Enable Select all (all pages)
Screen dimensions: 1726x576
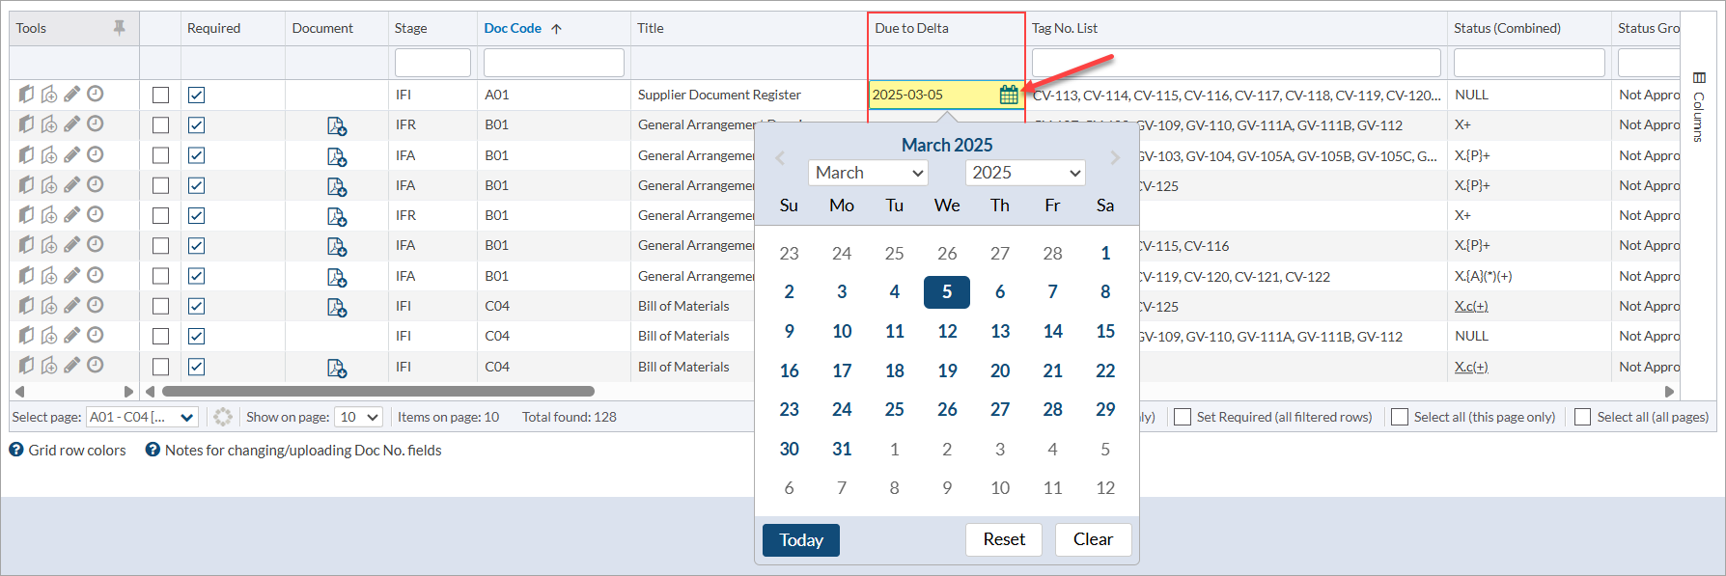[1582, 417]
